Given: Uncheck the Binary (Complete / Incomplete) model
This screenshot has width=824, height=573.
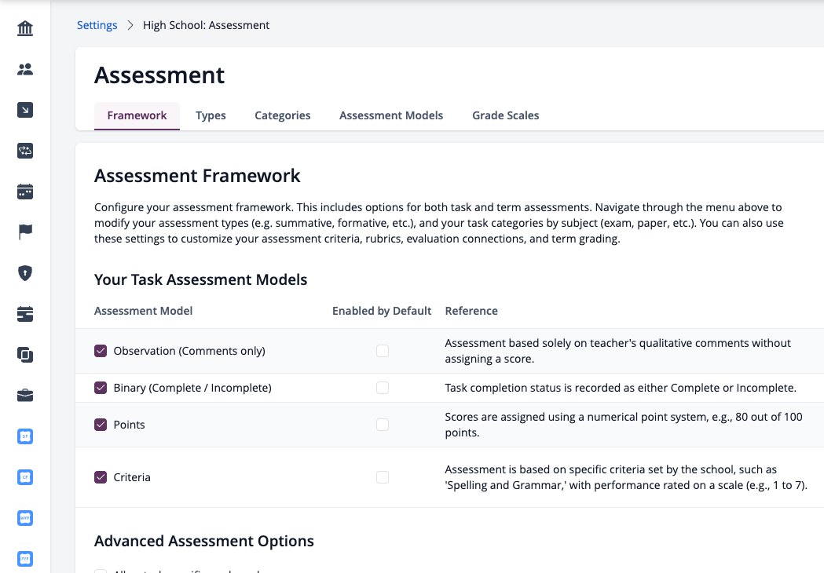Looking at the screenshot, I should coord(101,388).
